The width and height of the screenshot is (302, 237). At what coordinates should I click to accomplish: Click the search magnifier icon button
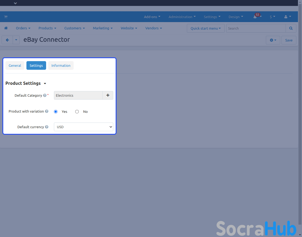click(x=291, y=28)
